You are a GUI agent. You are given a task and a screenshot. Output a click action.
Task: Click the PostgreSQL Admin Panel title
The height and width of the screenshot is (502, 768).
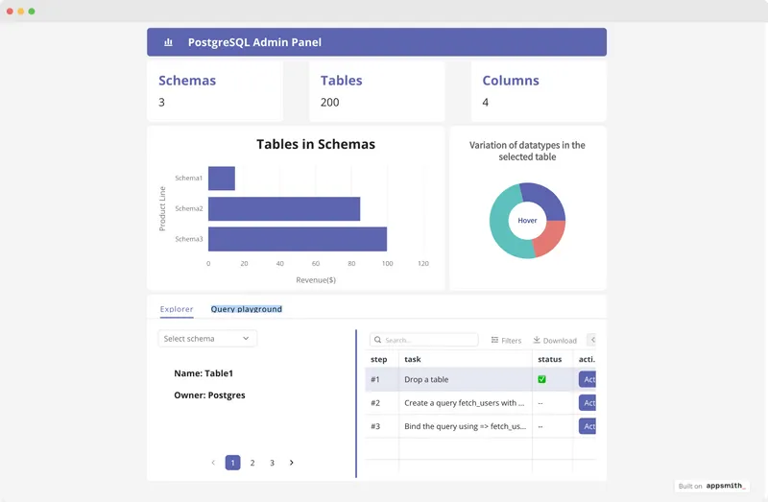[x=254, y=42]
